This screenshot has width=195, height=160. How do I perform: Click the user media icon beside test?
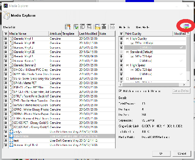[x=11, y=141]
